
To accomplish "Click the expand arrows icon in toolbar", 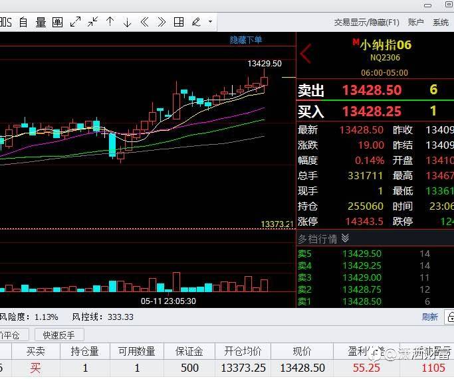I will 75,22.
